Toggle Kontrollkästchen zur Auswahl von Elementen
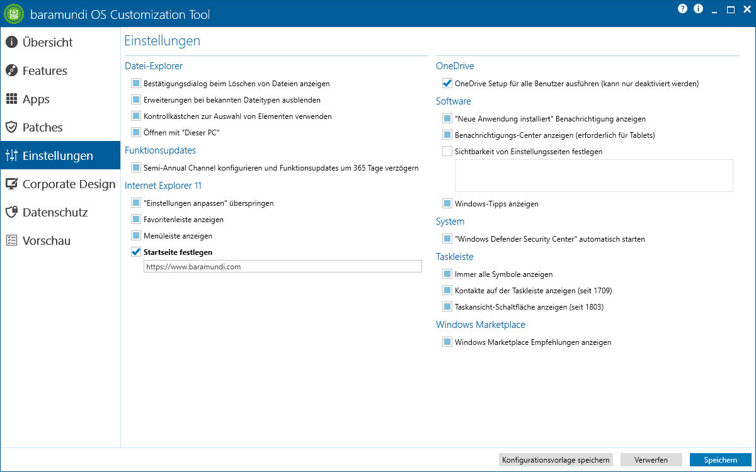The height and width of the screenshot is (472, 756). pyautogui.click(x=135, y=116)
